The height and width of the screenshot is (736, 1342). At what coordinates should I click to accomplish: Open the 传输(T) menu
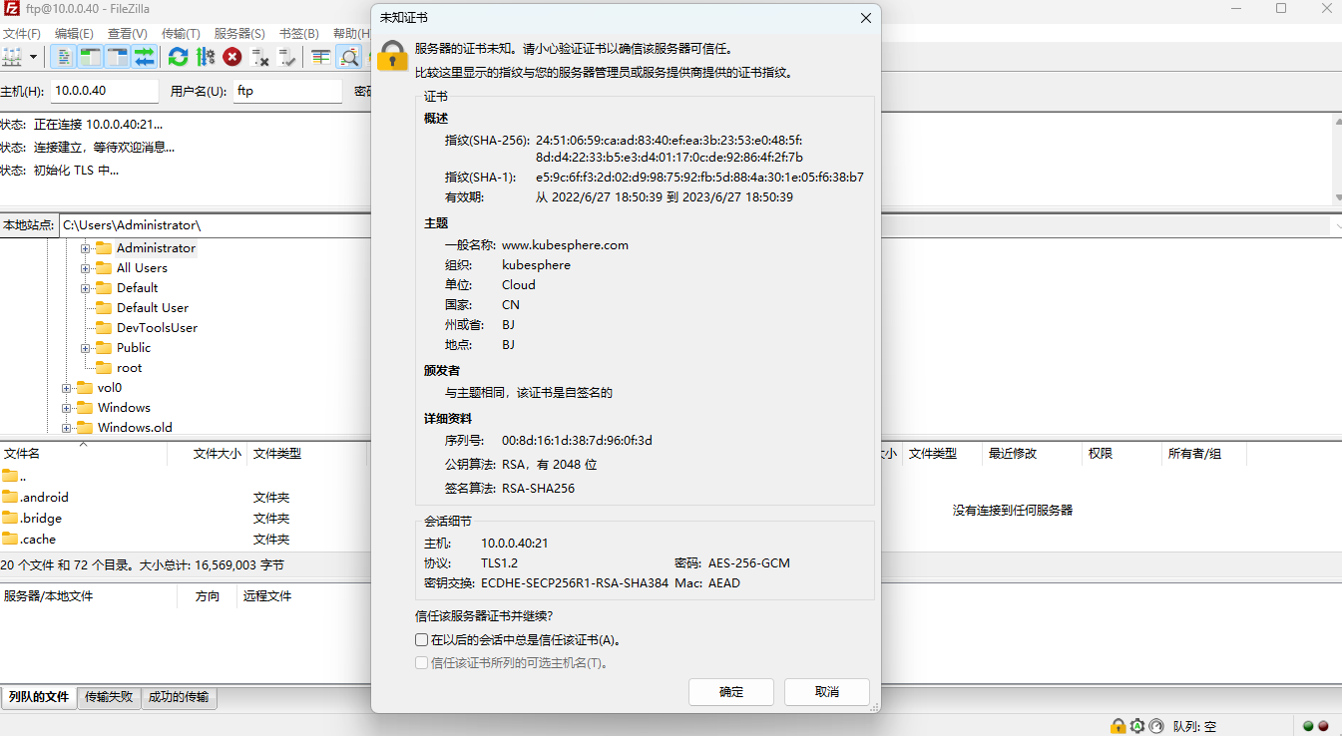[x=181, y=33]
